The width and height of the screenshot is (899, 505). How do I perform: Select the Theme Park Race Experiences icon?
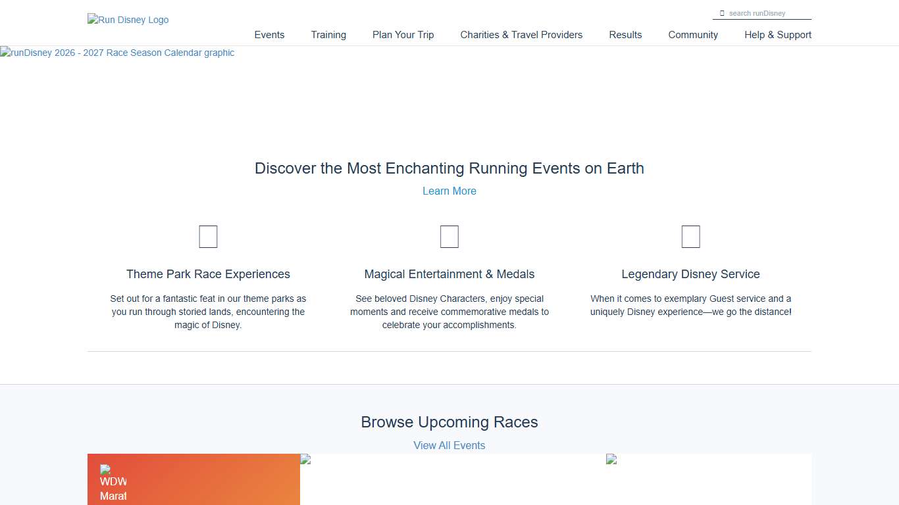208,236
